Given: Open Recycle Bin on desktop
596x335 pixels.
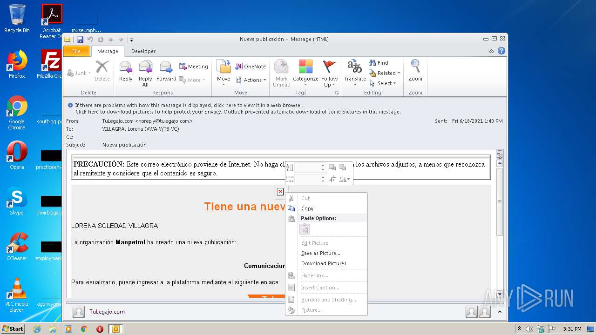Looking at the screenshot, I should (x=17, y=19).
